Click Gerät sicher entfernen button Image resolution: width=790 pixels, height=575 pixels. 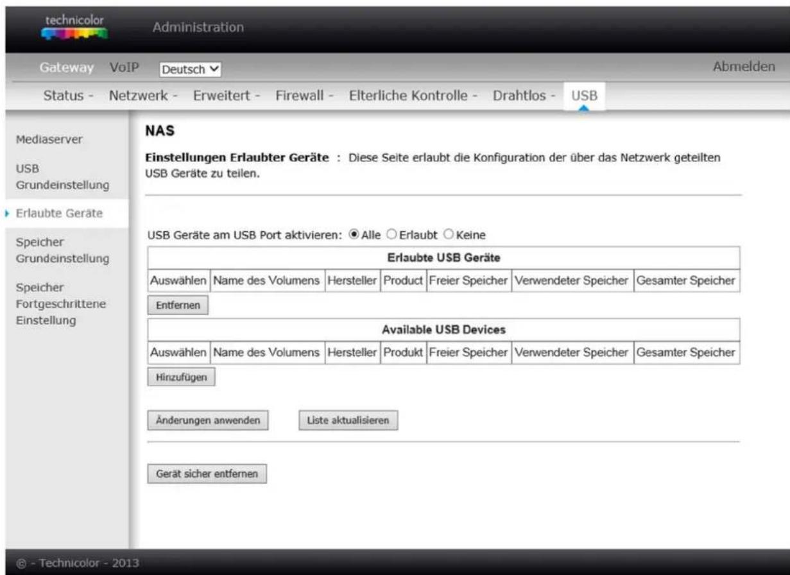[x=207, y=474]
